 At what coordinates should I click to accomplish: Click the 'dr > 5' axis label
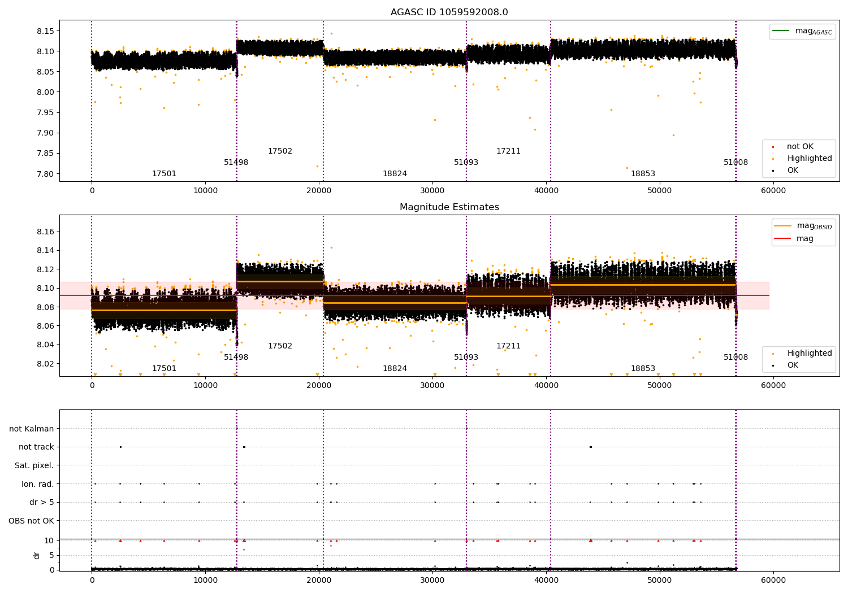click(x=42, y=502)
